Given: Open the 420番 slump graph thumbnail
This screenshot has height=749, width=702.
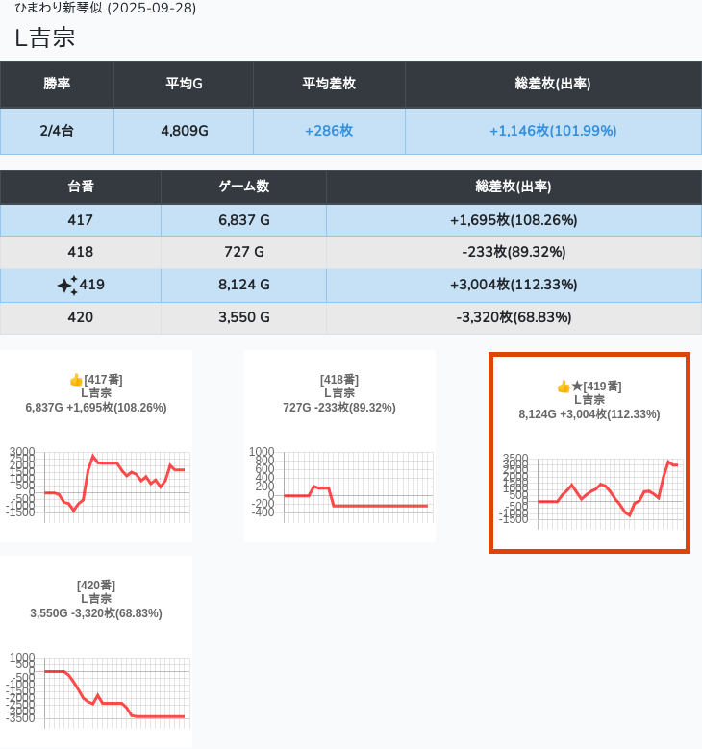Looking at the screenshot, I should (96, 687).
